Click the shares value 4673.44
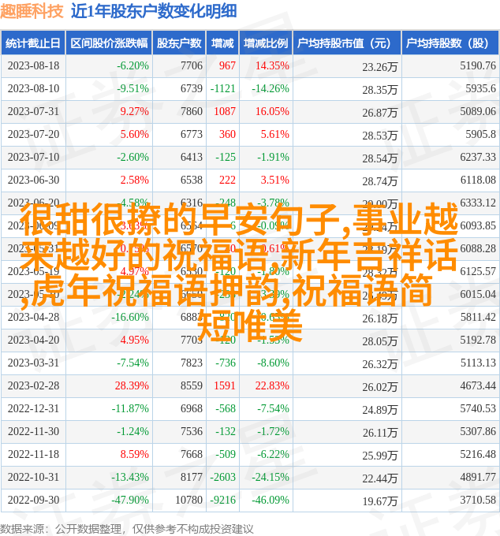 [478, 386]
